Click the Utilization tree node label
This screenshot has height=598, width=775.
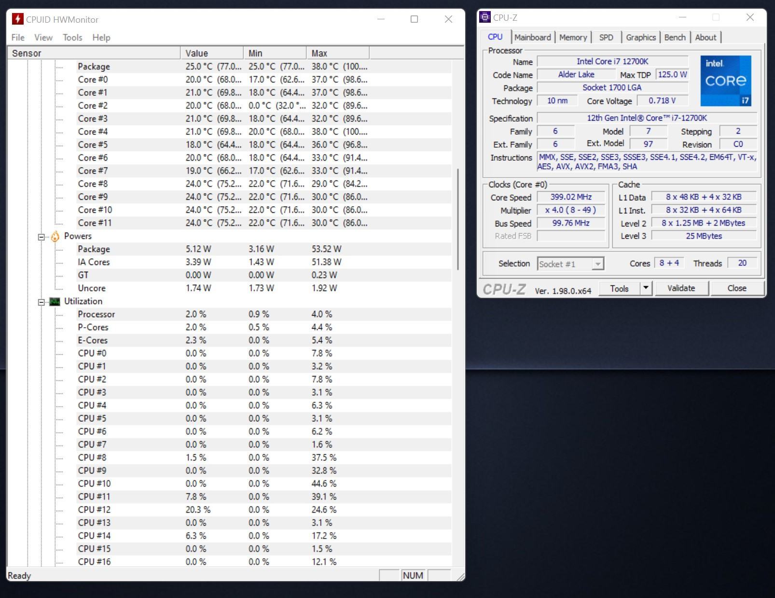(x=83, y=301)
